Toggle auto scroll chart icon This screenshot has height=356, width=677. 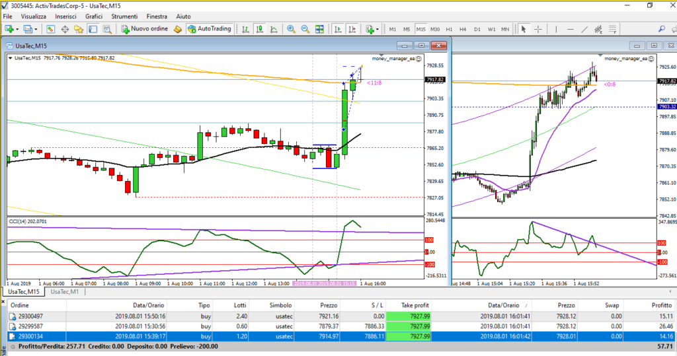pyautogui.click(x=338, y=29)
